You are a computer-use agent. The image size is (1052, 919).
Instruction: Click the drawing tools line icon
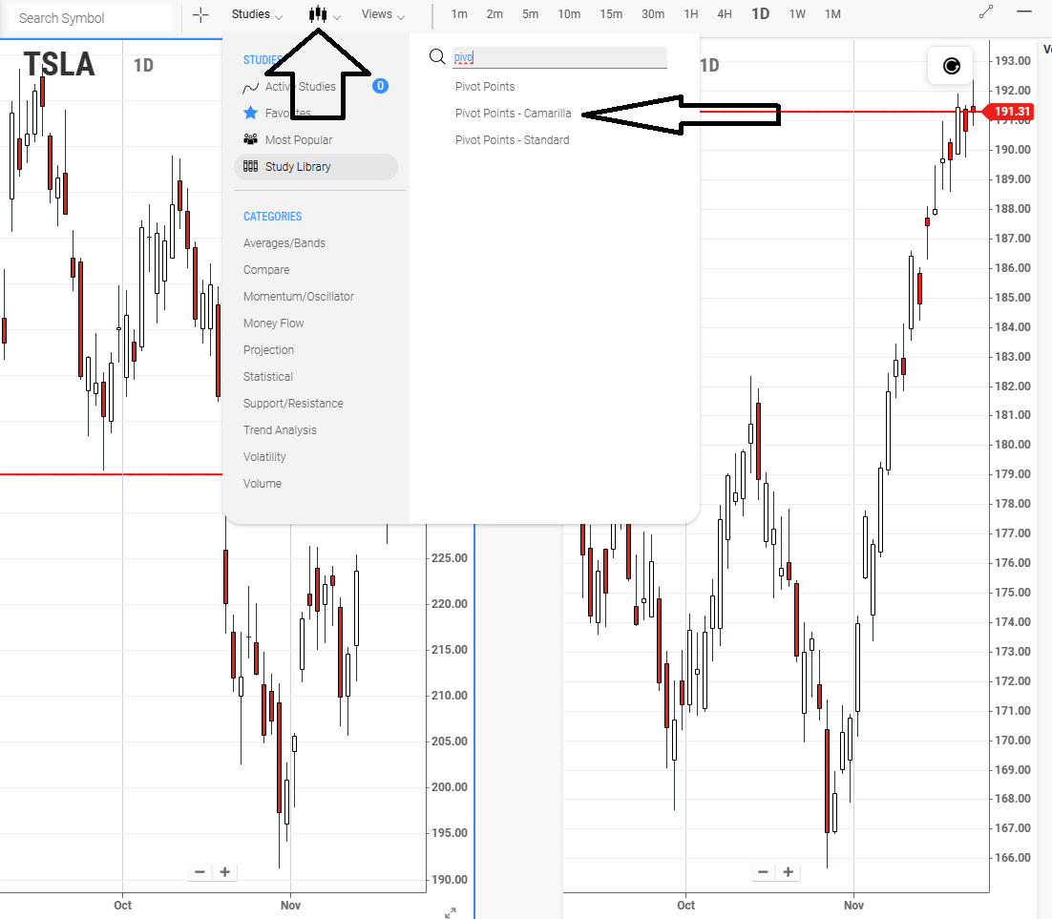click(985, 12)
